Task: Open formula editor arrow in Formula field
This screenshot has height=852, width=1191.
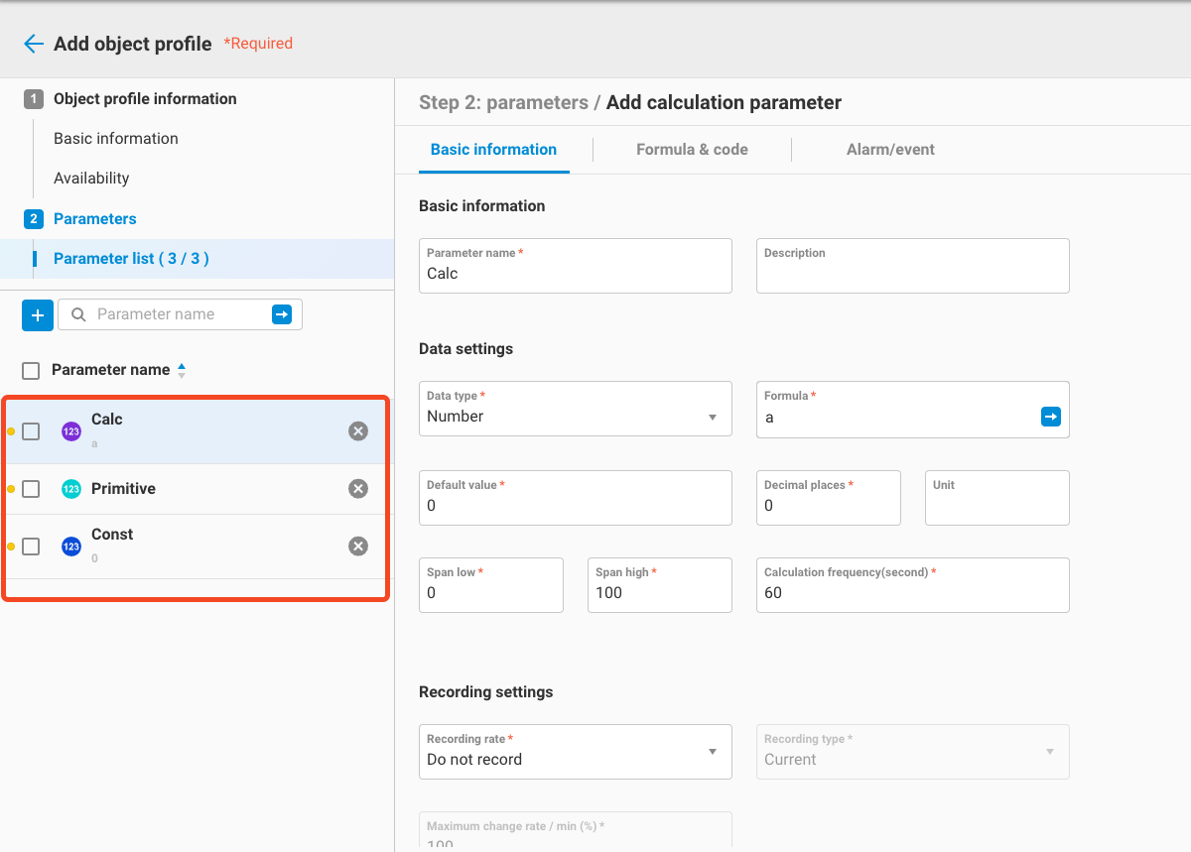Action: pos(1050,418)
